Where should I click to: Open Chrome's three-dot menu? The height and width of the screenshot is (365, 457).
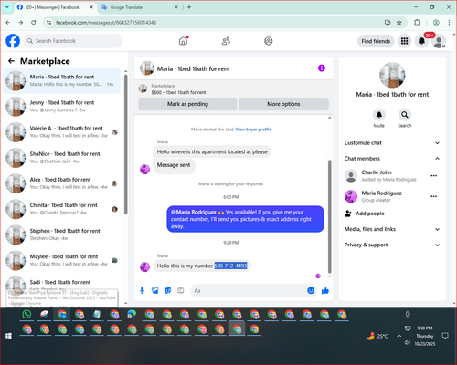[x=449, y=22]
